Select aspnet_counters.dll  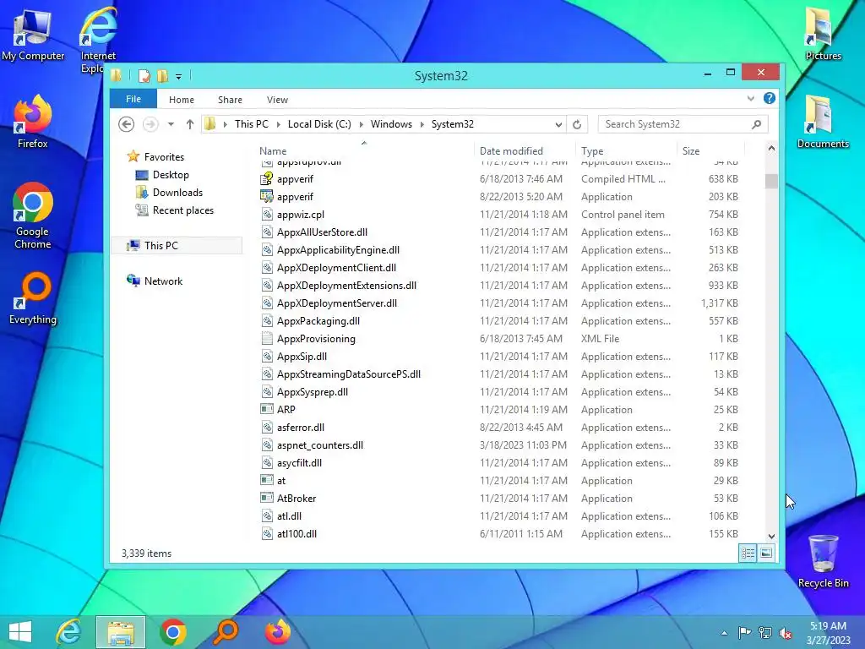tap(320, 444)
